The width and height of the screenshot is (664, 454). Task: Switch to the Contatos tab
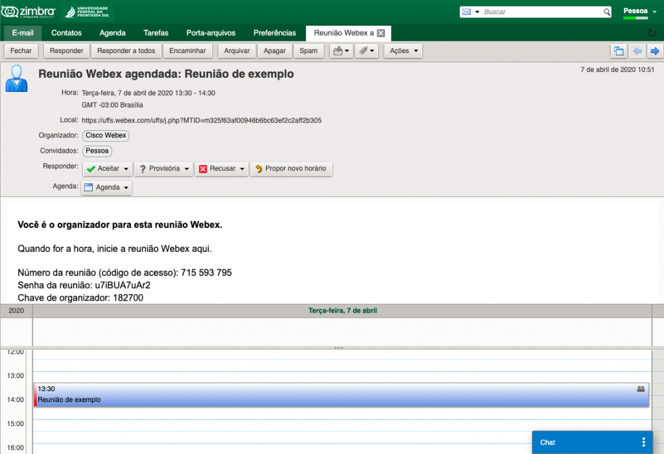[66, 33]
